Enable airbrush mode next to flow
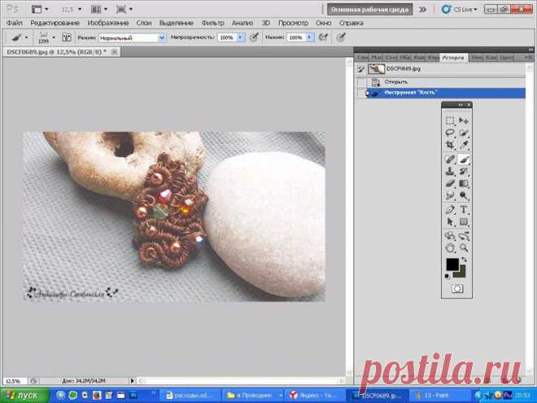 323,37
